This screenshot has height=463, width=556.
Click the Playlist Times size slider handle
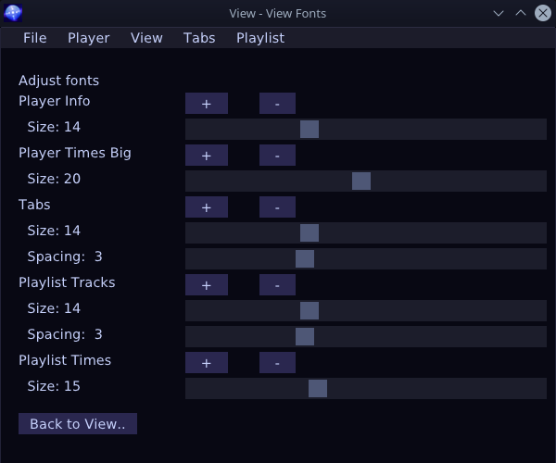(x=318, y=389)
